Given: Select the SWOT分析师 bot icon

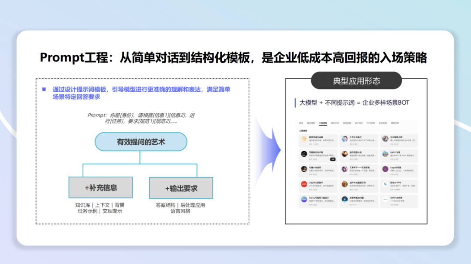Looking at the screenshot, I should (386, 199).
